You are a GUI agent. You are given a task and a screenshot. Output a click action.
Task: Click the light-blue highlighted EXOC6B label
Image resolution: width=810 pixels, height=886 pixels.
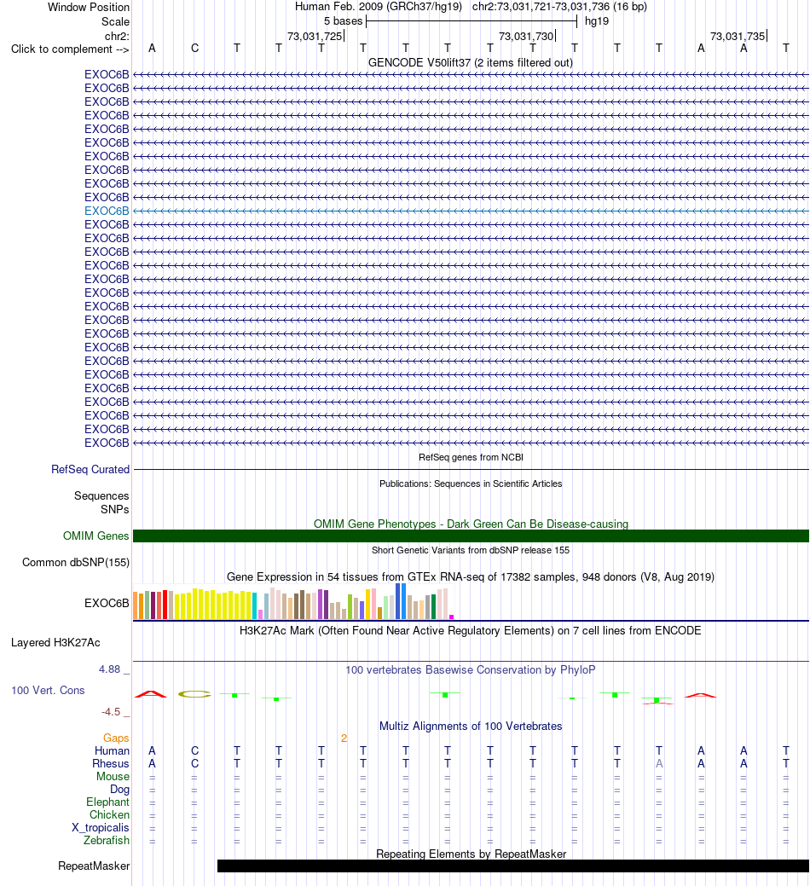click(107, 211)
